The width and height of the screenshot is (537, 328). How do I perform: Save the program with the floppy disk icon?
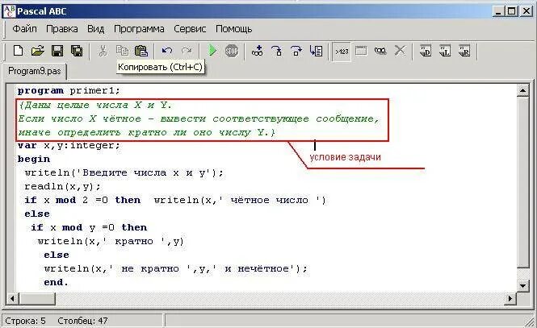[x=57, y=51]
